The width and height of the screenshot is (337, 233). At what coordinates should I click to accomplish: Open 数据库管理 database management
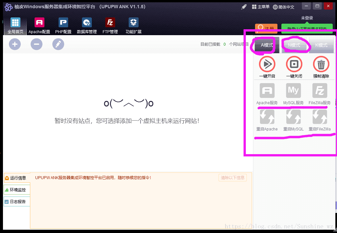point(87,26)
